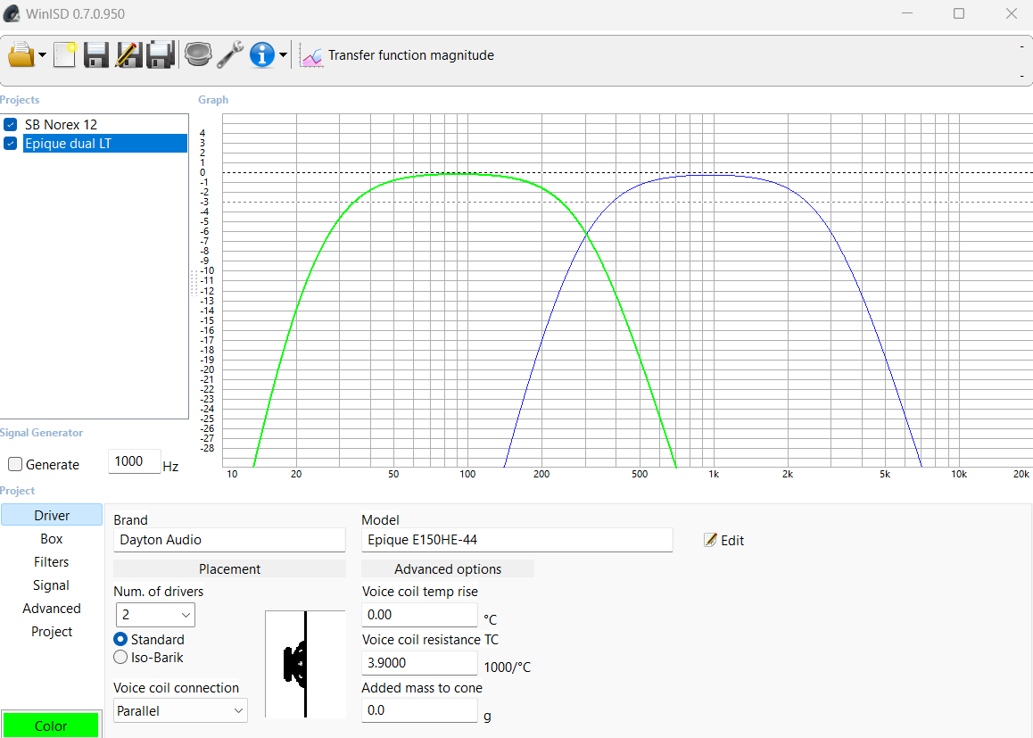
Task: Click the Voice coil temp rise field
Action: coord(419,615)
